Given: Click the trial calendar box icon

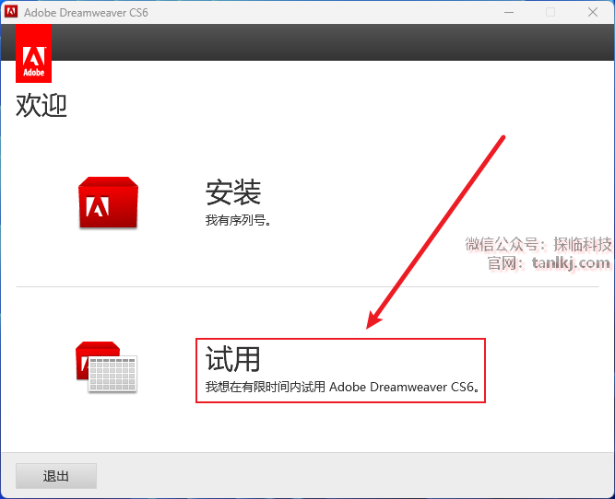Looking at the screenshot, I should (106, 366).
